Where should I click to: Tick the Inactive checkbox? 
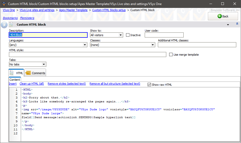click(128, 35)
